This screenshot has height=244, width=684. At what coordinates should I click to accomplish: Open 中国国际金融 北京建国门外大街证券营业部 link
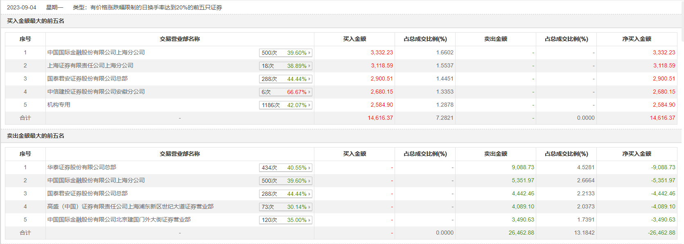click(x=119, y=219)
